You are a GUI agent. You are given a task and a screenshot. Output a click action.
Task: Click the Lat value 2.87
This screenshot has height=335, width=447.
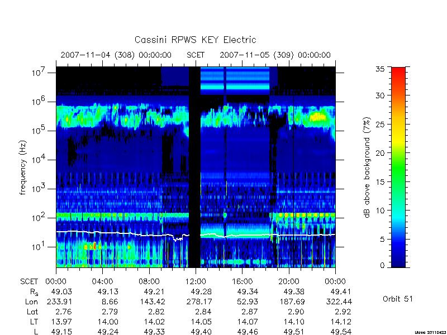point(250,312)
